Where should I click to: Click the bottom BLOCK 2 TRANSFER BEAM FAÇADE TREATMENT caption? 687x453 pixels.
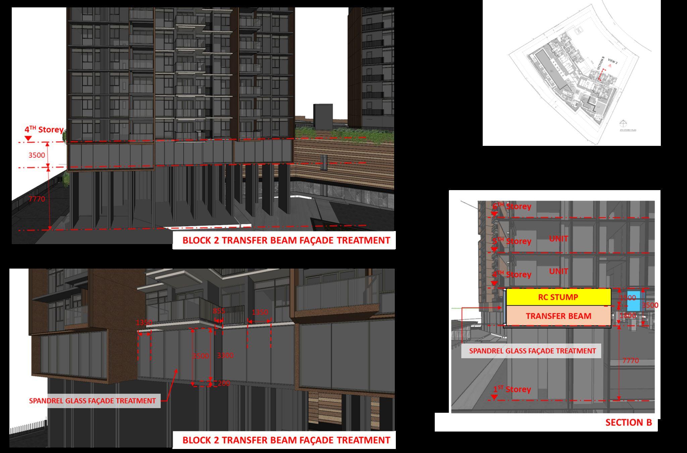click(286, 440)
